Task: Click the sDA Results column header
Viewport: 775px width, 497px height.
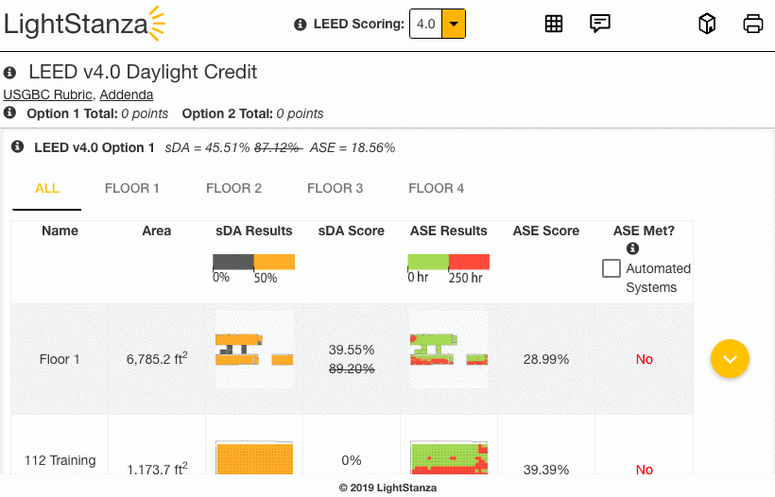Action: click(254, 231)
